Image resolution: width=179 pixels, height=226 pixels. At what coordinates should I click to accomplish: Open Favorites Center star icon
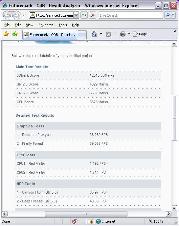pyautogui.click(x=6, y=34)
